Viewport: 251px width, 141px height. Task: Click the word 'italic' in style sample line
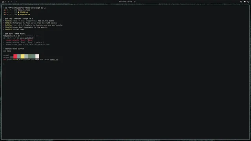tap(46, 60)
